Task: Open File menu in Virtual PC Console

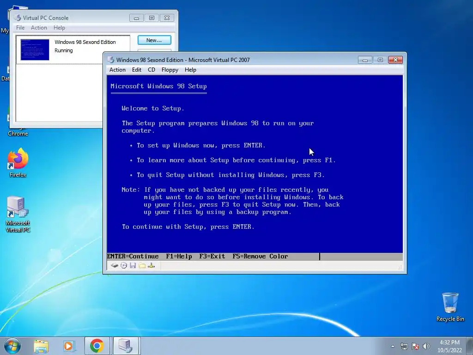Action: point(20,27)
